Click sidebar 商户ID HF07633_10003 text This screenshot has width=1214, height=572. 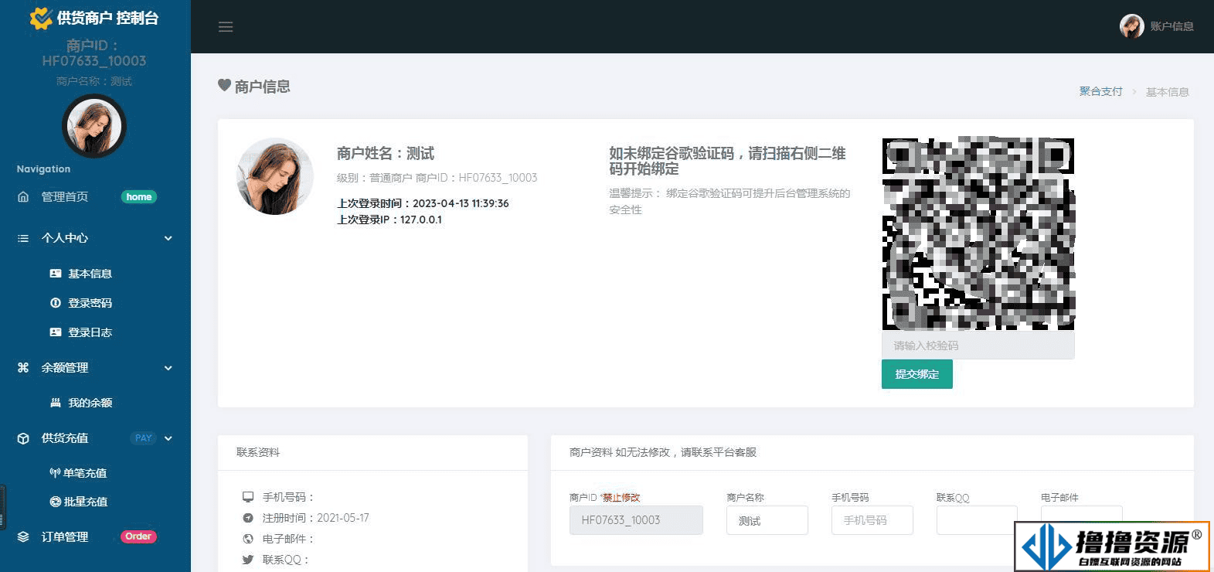94,53
